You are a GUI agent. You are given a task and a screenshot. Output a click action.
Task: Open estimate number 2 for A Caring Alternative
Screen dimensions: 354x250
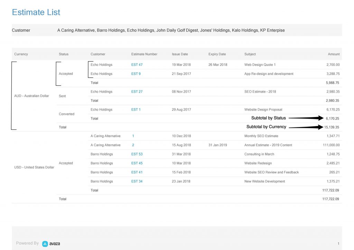coord(133,145)
